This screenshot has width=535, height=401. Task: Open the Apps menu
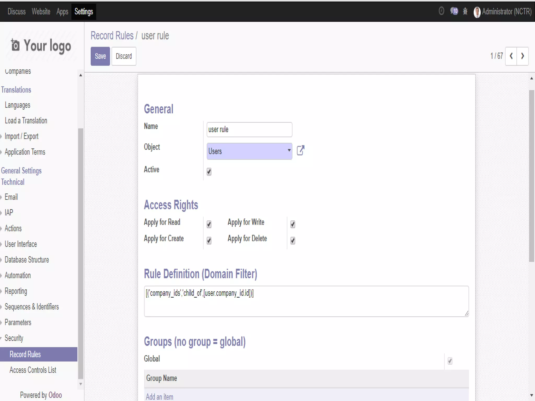pyautogui.click(x=62, y=11)
